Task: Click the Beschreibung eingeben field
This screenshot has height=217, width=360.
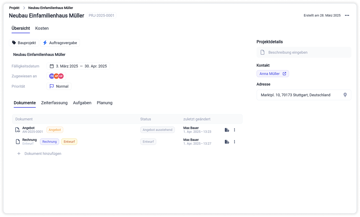Action: click(x=304, y=52)
